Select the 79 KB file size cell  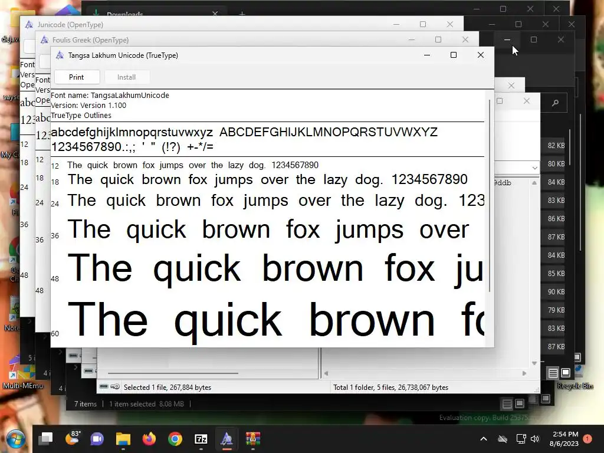(x=556, y=310)
